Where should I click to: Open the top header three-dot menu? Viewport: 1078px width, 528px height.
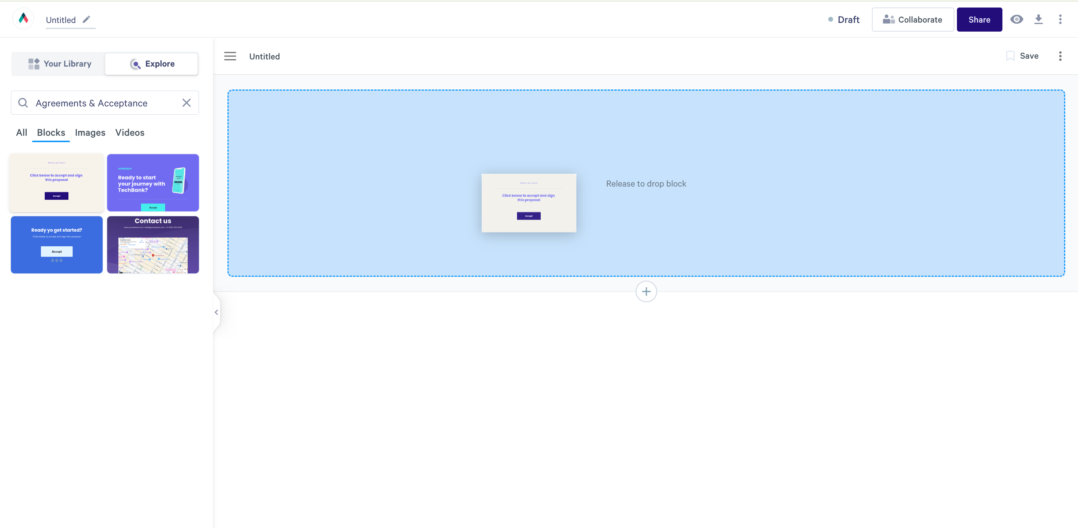tap(1060, 19)
